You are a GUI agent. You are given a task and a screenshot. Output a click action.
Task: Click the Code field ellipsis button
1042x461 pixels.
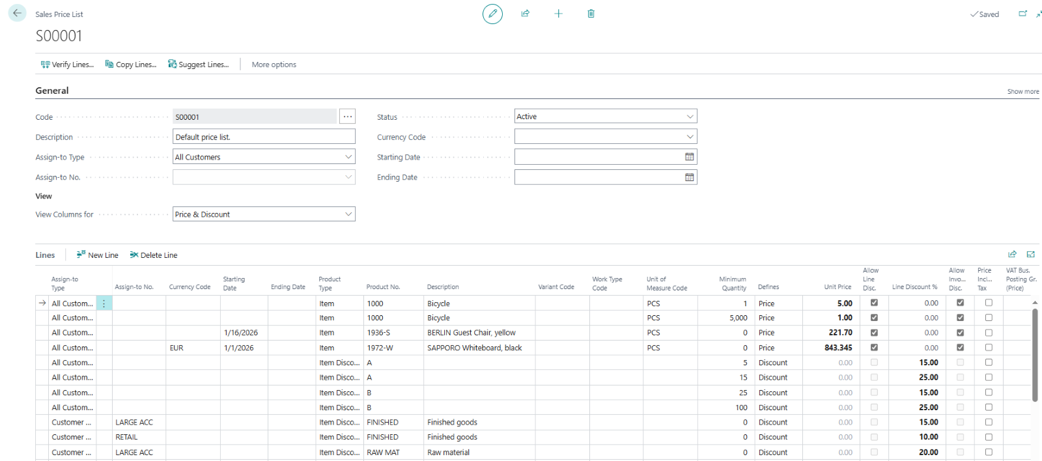(348, 117)
